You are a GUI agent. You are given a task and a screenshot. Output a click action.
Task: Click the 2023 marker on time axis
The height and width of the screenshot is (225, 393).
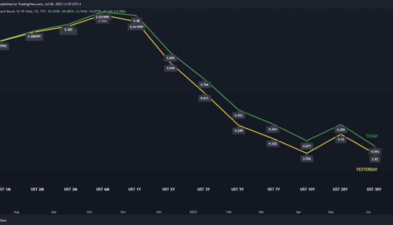coord(193,212)
